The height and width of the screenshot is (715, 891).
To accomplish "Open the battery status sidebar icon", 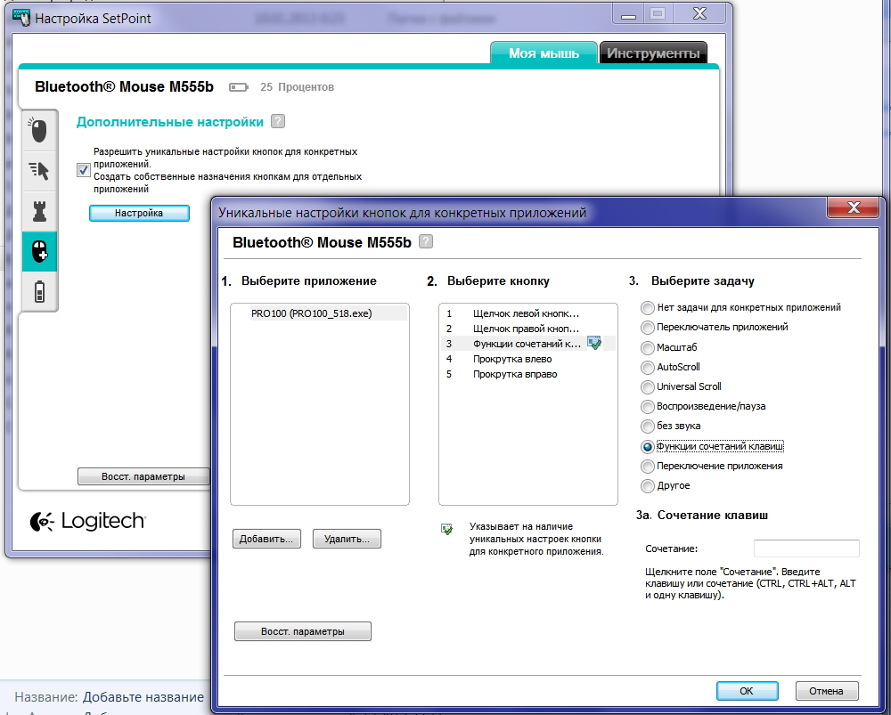I will click(x=39, y=291).
